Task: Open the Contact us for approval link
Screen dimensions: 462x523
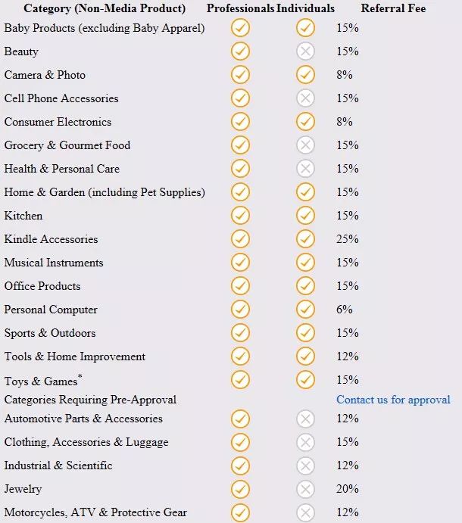Action: click(393, 400)
